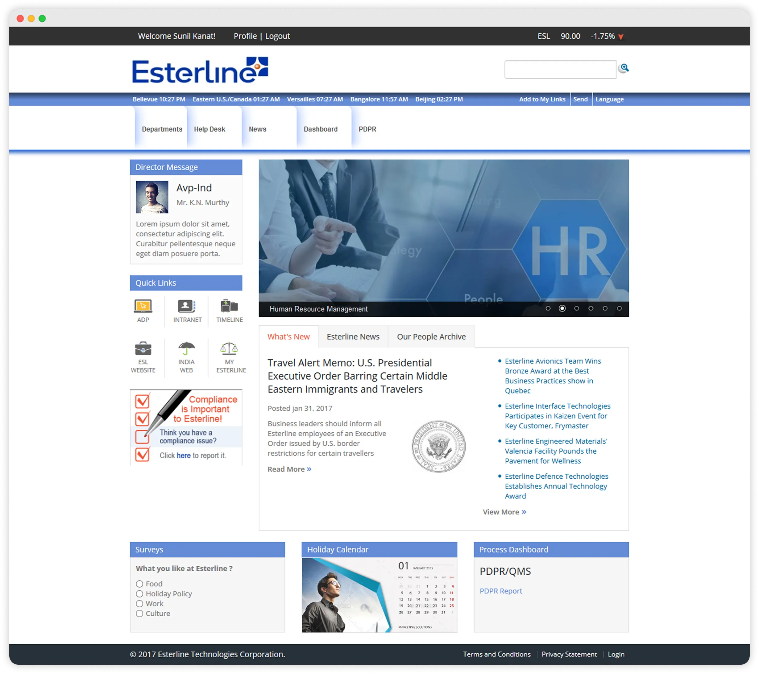Open the Dashboard menu
759x674 pixels.
pos(321,129)
